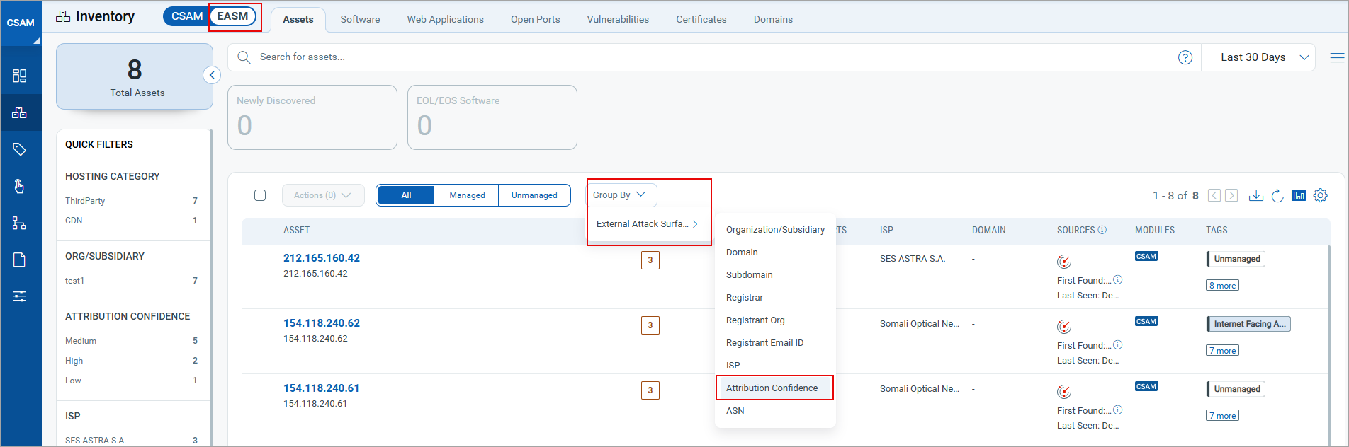Download the asset list
1349x447 pixels.
pos(1255,195)
